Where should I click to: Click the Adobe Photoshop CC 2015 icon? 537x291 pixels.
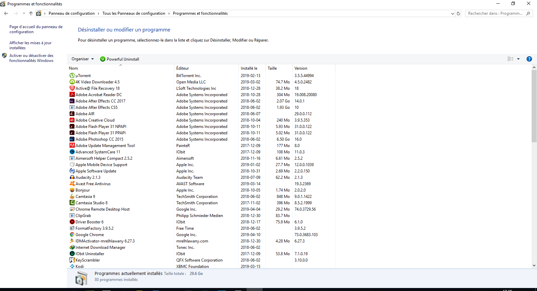(x=72, y=139)
